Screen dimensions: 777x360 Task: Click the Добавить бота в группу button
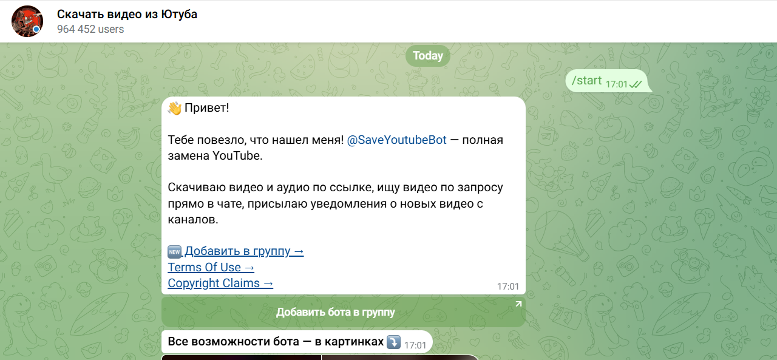[x=344, y=312]
